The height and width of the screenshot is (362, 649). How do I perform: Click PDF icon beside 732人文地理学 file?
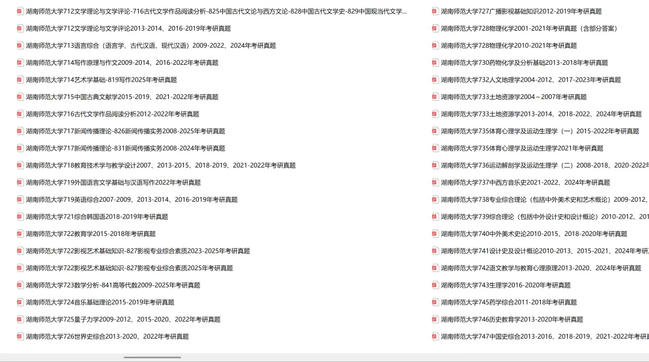point(435,80)
